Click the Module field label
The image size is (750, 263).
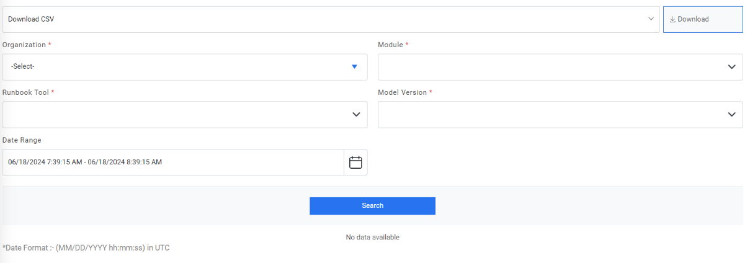pos(391,45)
